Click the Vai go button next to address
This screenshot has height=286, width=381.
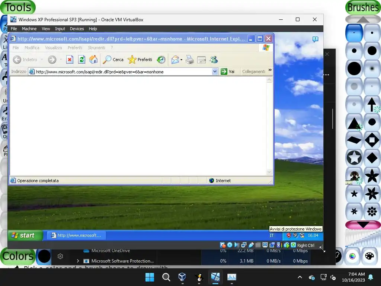[227, 71]
